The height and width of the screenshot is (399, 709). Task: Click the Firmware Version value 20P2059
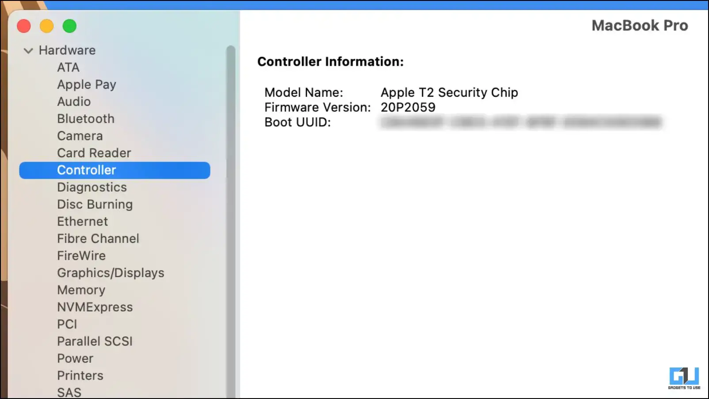(x=408, y=107)
